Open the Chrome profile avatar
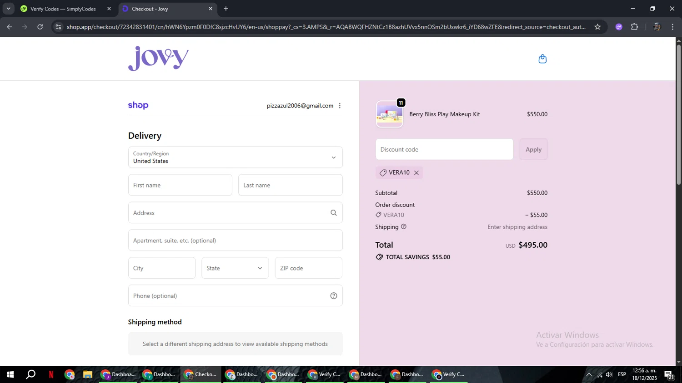This screenshot has height=383, width=682. click(657, 27)
